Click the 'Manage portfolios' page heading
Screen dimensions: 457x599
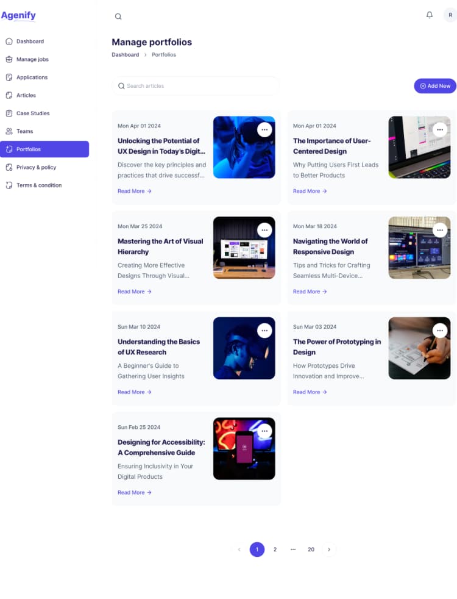pyautogui.click(x=152, y=42)
